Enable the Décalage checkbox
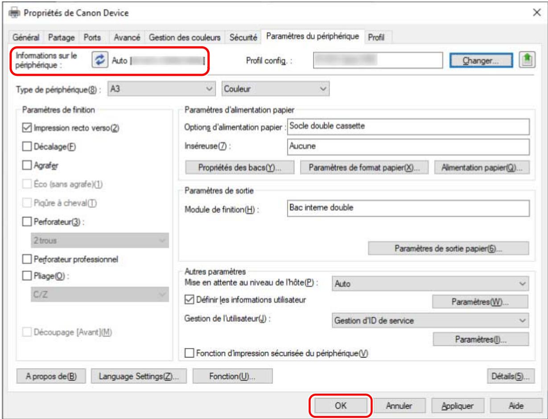Screen dimensions: 548x419 coord(27,146)
